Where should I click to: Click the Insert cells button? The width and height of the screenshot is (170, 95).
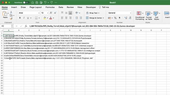[x=167, y=15]
